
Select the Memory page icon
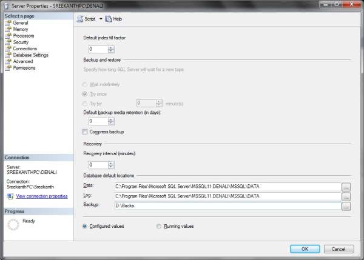point(8,29)
